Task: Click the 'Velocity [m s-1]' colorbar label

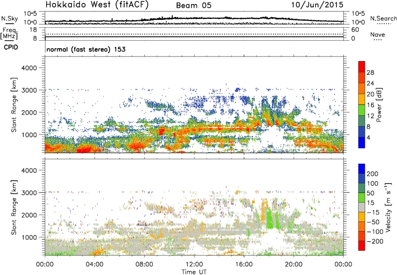Action: (388, 207)
